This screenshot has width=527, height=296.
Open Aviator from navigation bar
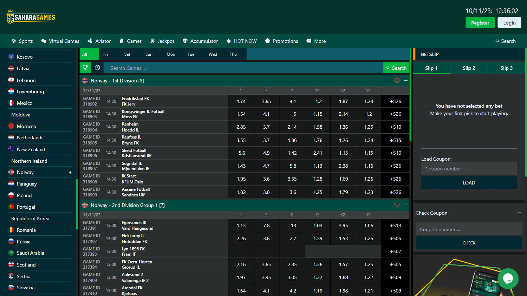pos(99,41)
